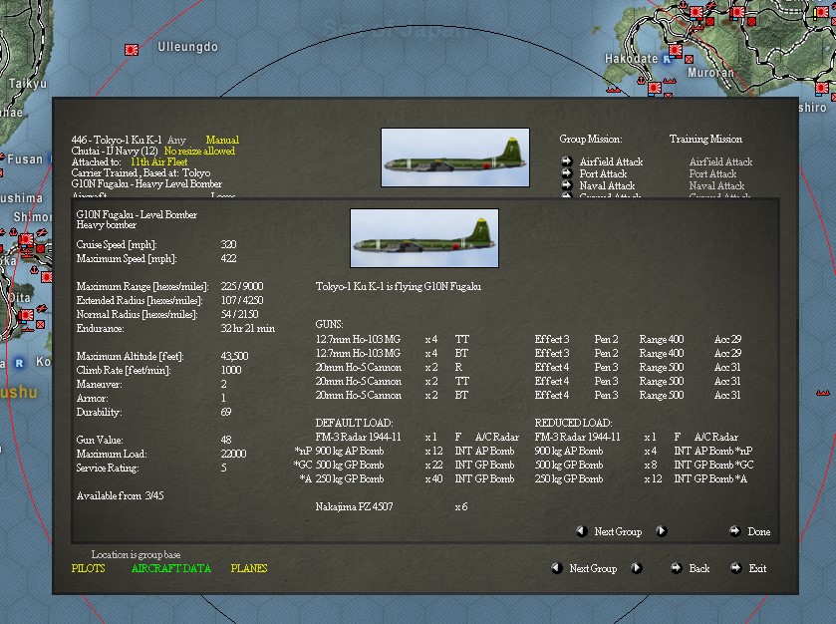This screenshot has width=836, height=624.
Task: Select Naval Attack group mission
Action: click(607, 186)
